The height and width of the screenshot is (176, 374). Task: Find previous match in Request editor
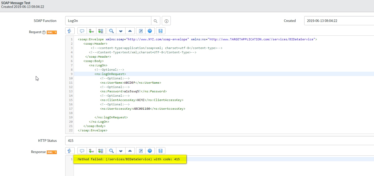(x=130, y=31)
